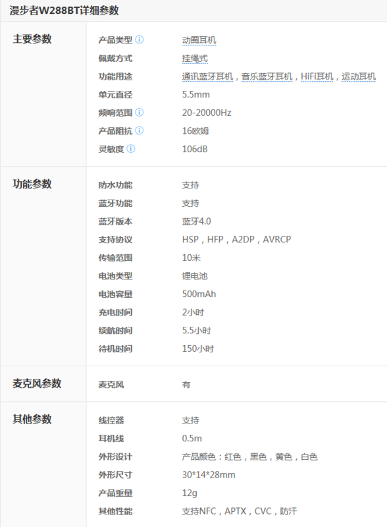
Task: Click the 功能用途 label
Action: (x=115, y=76)
